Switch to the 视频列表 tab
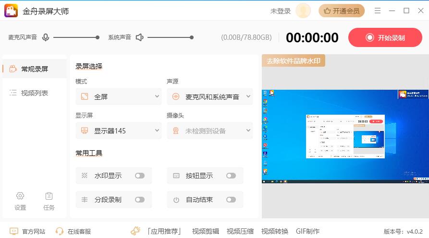 tap(34, 93)
